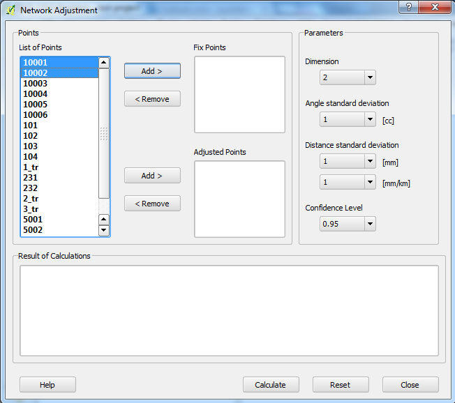Remove point from Fix Points list
This screenshot has width=455, height=403.
point(152,99)
